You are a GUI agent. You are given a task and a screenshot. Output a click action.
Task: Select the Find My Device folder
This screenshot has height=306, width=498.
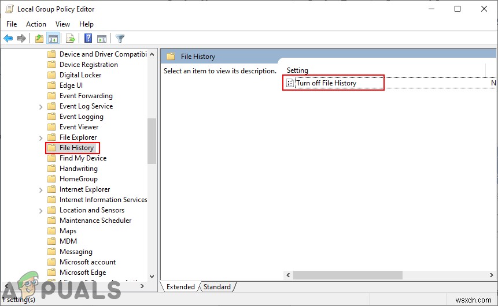point(83,158)
